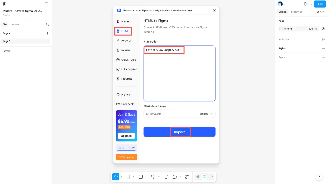Click the Html code text area
Image resolution: width=327 pixels, height=184 pixels.
pyautogui.click(x=179, y=73)
